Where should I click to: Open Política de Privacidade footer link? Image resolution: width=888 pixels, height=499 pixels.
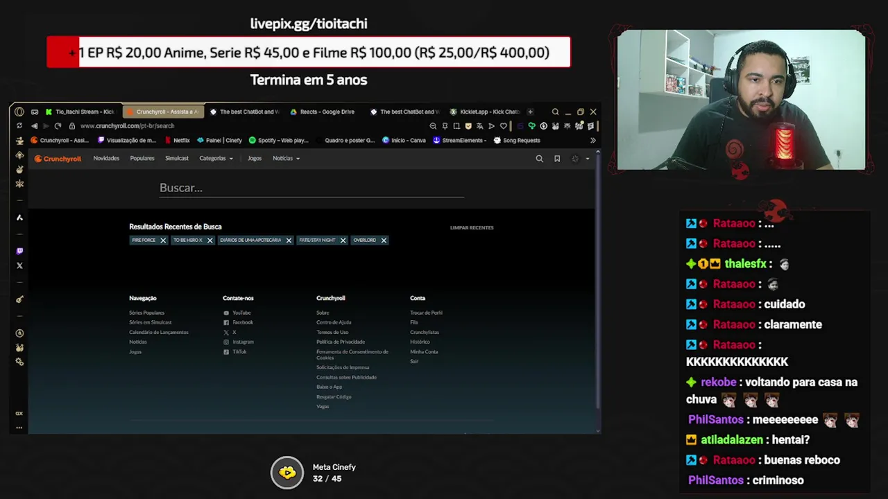(341, 342)
